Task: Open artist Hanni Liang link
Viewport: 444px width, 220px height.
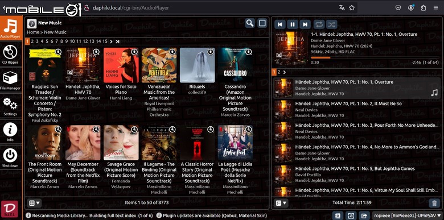Action: pos(121,98)
